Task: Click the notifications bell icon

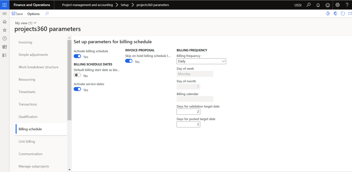Action: tap(318, 5)
